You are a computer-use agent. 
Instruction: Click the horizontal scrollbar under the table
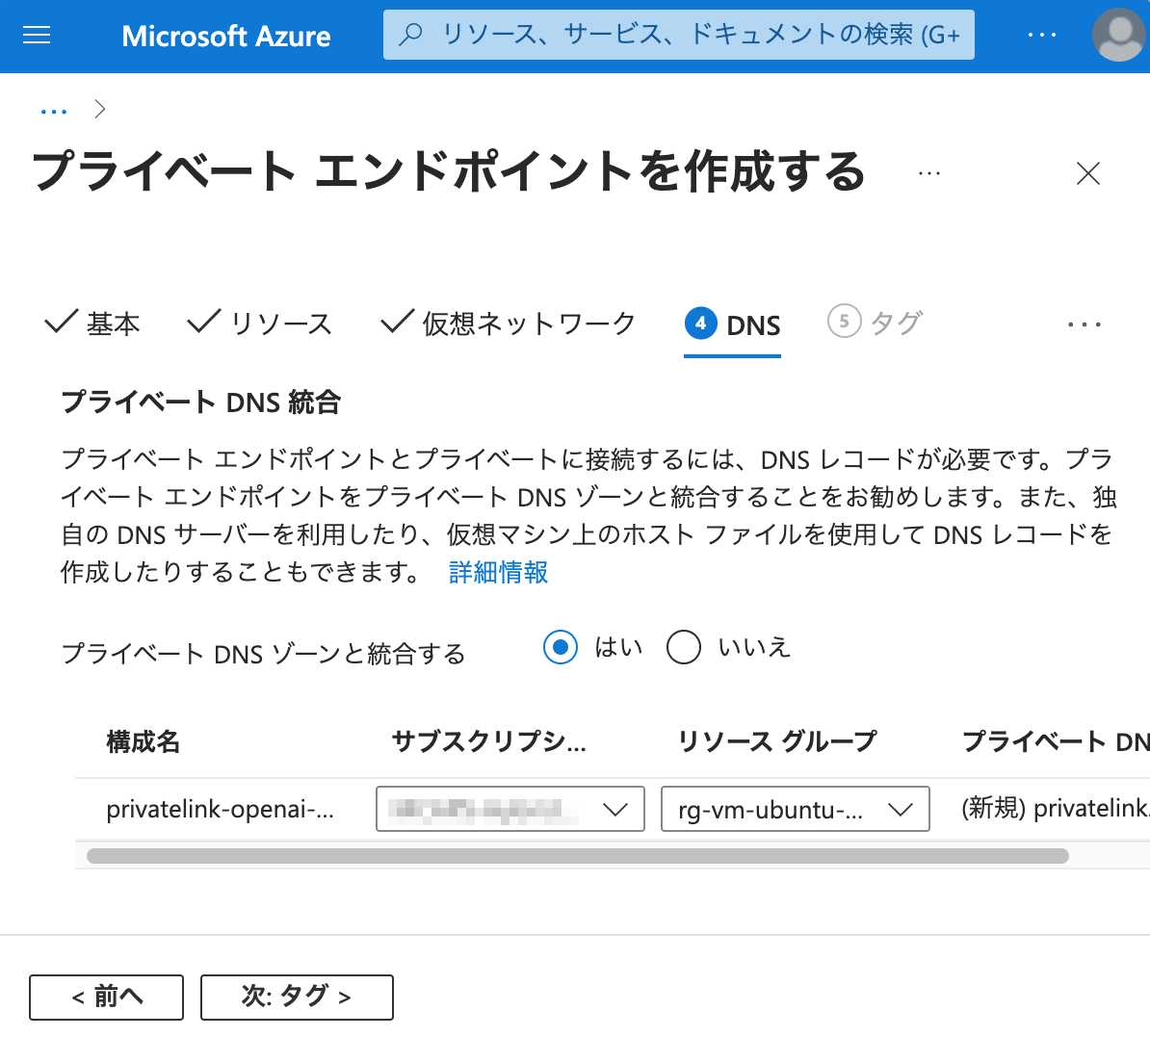(x=578, y=855)
